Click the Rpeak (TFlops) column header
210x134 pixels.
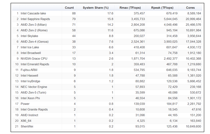click(x=162, y=8)
